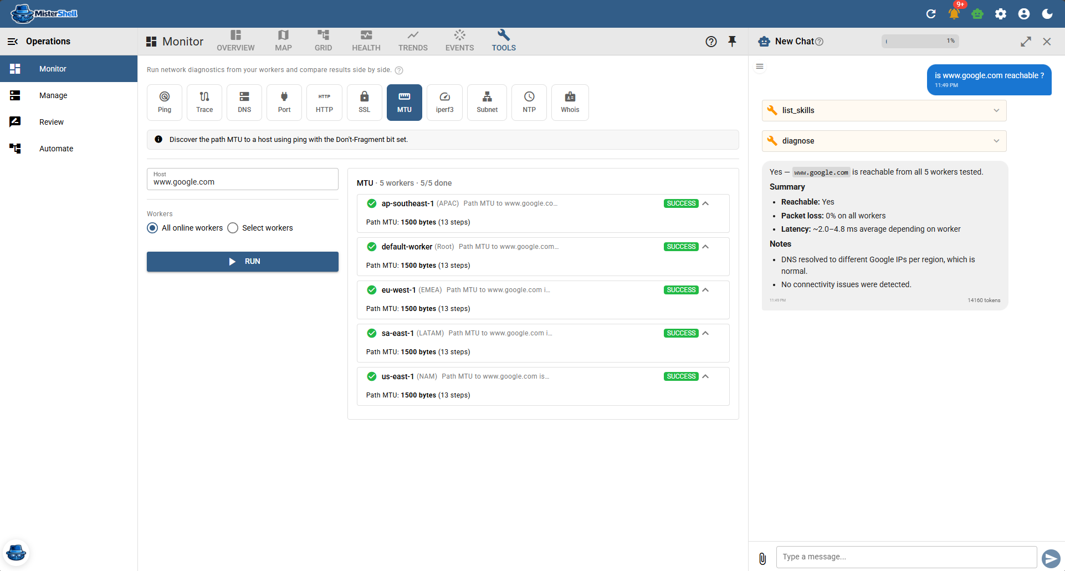Select the Ping diagnostic tool
This screenshot has width=1065, height=571.
coord(165,103)
